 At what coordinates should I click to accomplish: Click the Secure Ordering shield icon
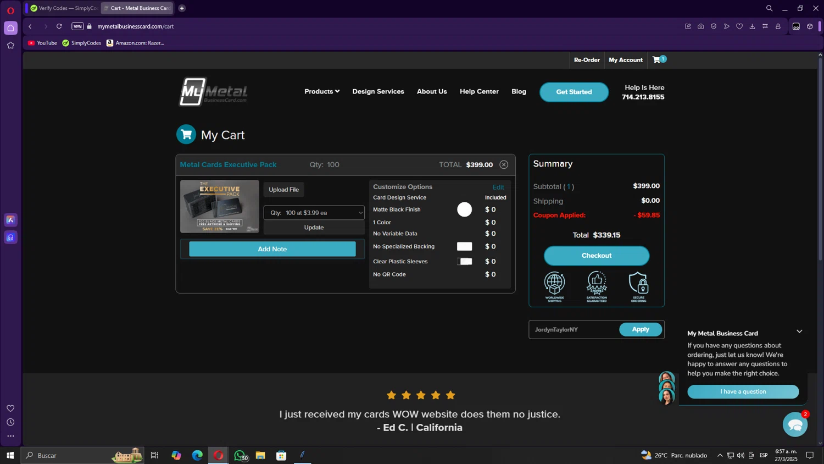click(638, 286)
